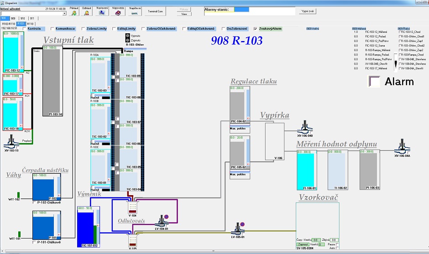Uncheck the ZvukovýAlarm checkbox
The height and width of the screenshot is (254, 429).
(x=255, y=29)
